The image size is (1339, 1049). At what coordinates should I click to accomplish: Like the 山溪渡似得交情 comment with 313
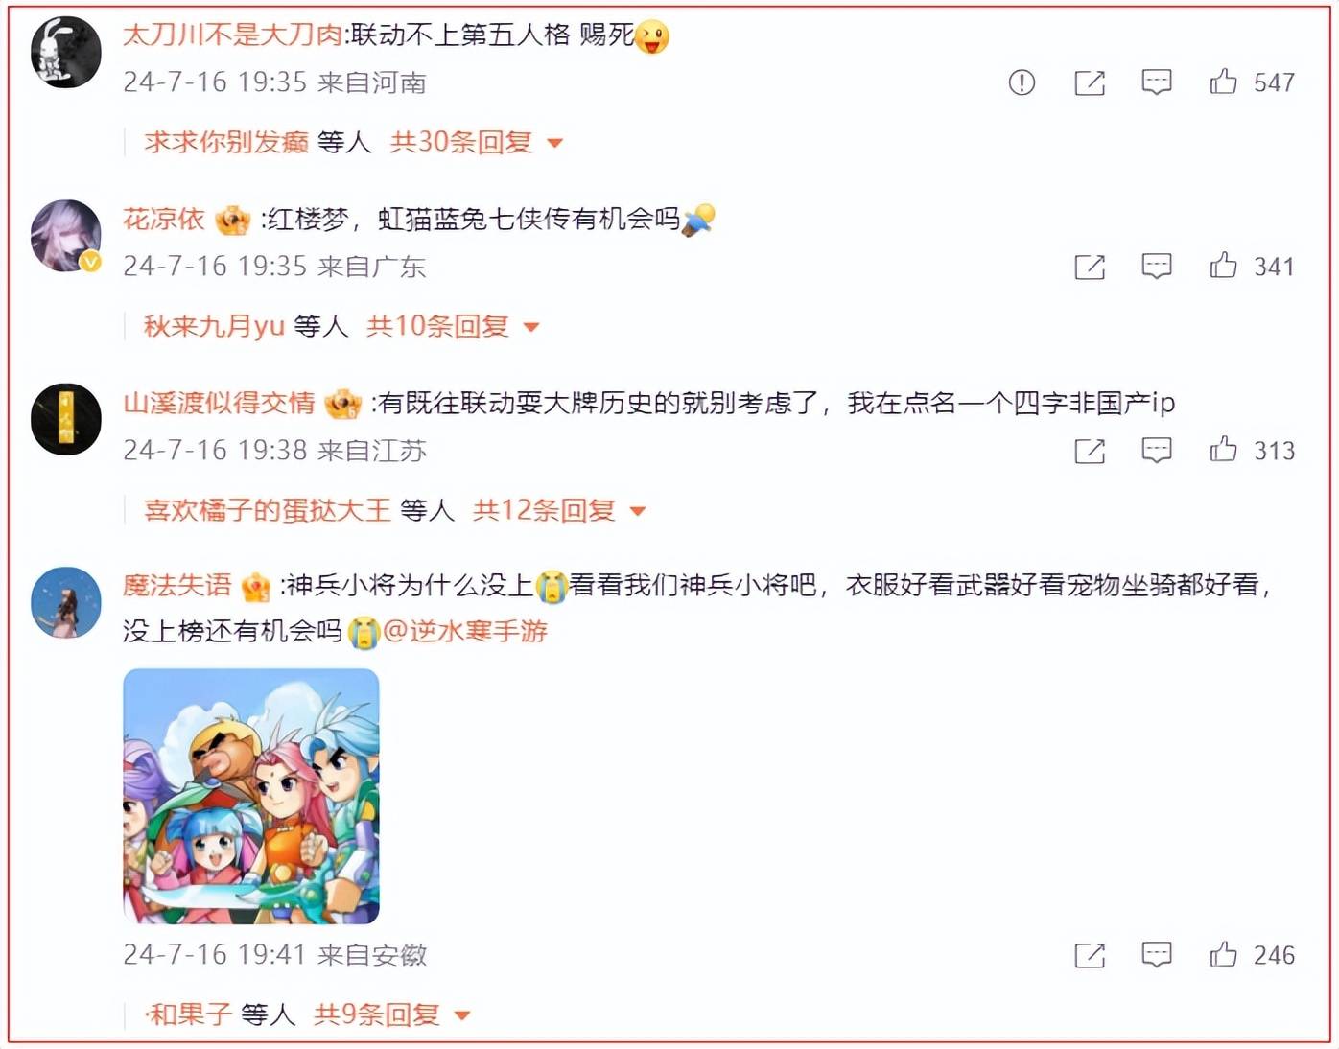(x=1223, y=450)
